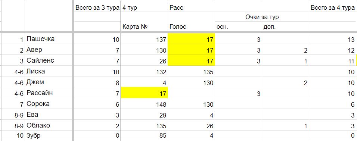357x141 pixels.
Task: Select the Пашечка name cell
Action: (x=49, y=39)
